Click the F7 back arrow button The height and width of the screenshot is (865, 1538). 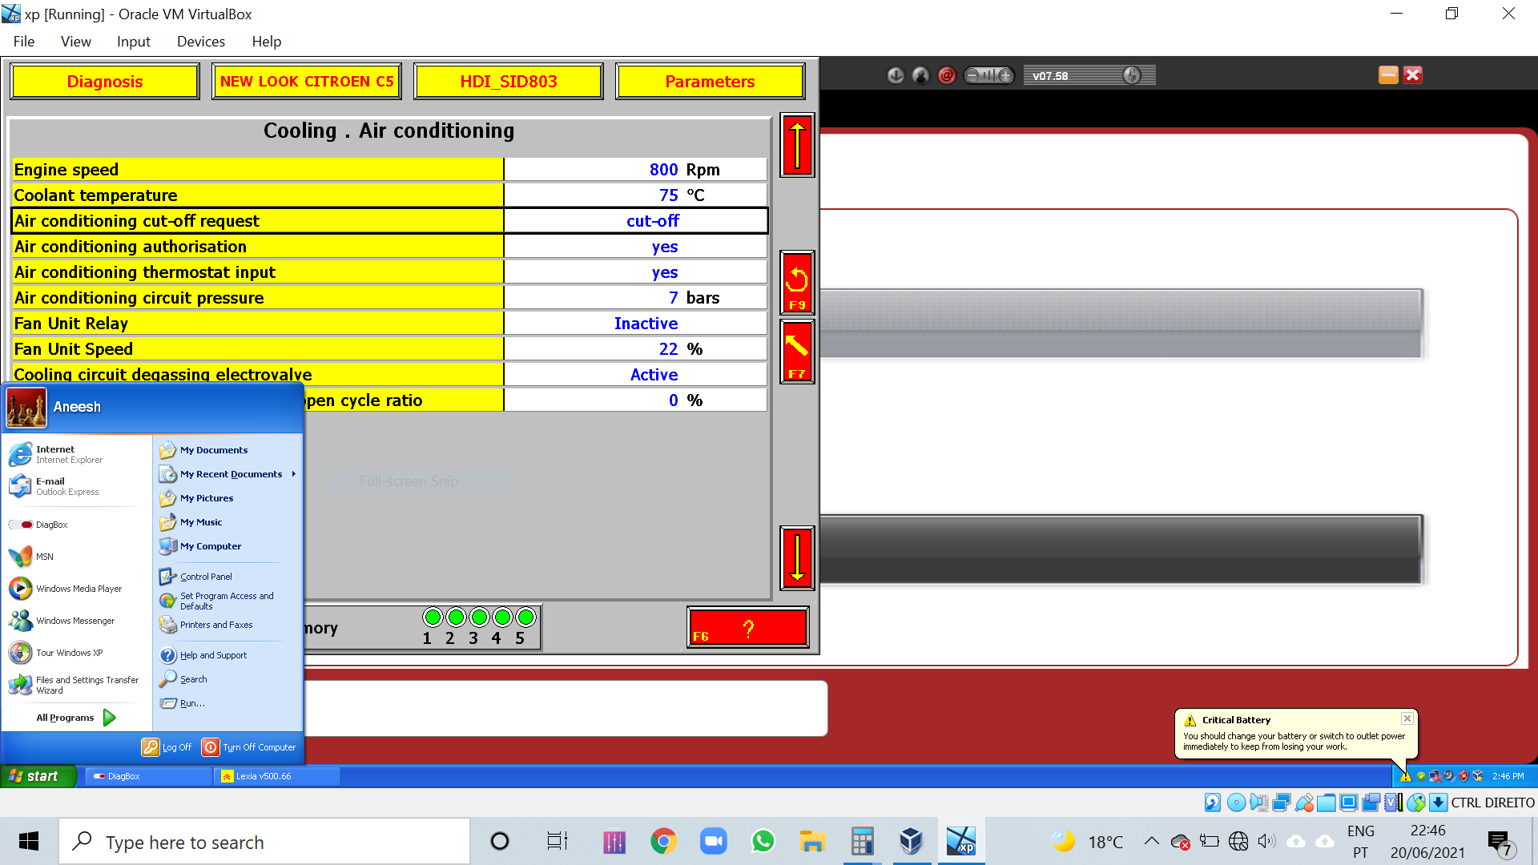[797, 352]
